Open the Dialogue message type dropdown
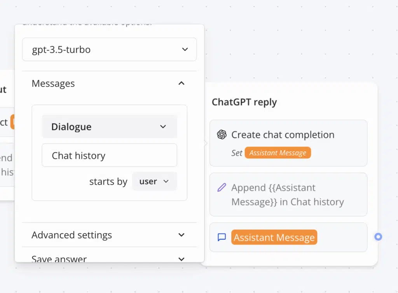 (109, 127)
